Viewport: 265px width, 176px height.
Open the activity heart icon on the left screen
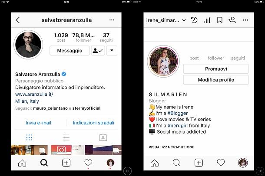[x=88, y=163]
